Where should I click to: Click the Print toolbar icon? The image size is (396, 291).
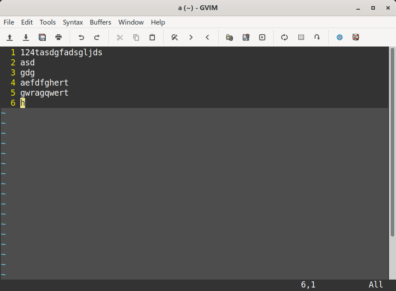59,38
